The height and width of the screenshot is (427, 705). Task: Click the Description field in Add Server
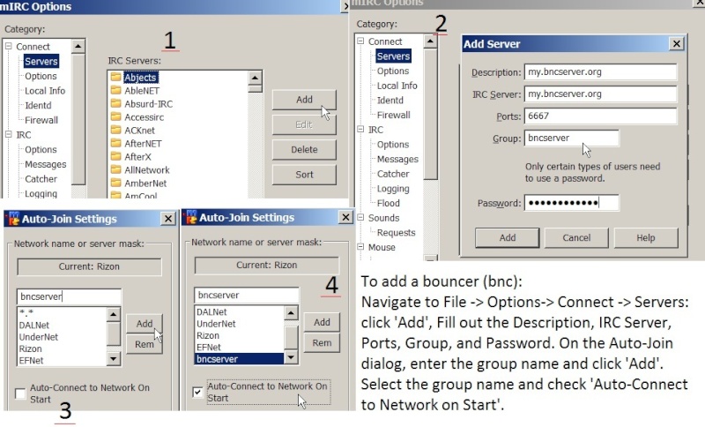600,72
